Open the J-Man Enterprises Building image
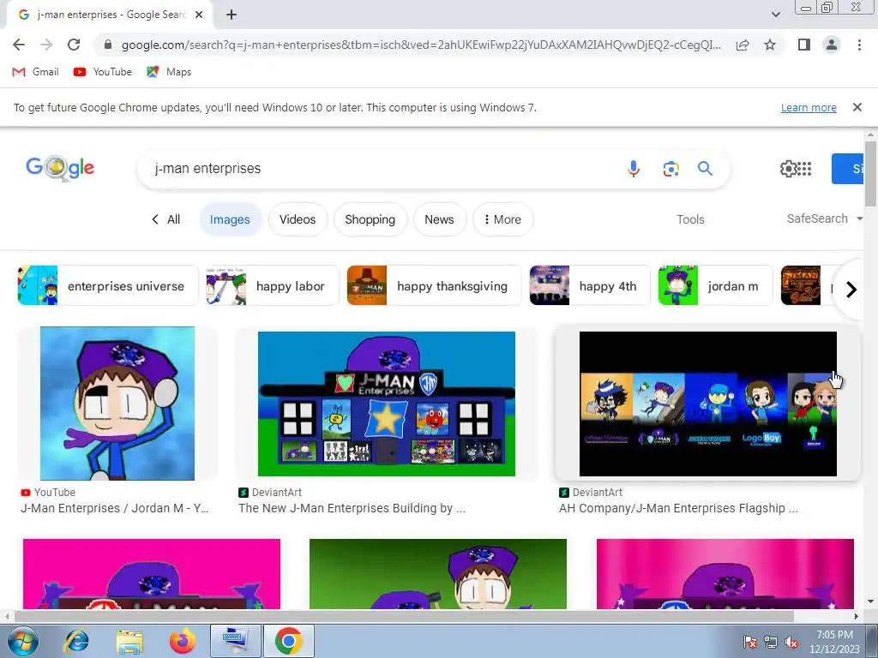The height and width of the screenshot is (658, 878). tap(387, 404)
